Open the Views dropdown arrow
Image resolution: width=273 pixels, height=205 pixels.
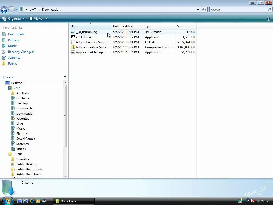(47, 19)
